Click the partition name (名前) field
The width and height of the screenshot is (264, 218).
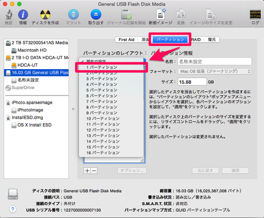click(214, 62)
